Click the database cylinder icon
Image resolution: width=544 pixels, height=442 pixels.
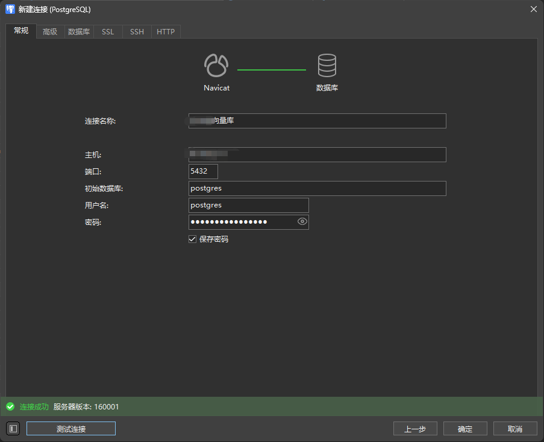click(327, 65)
